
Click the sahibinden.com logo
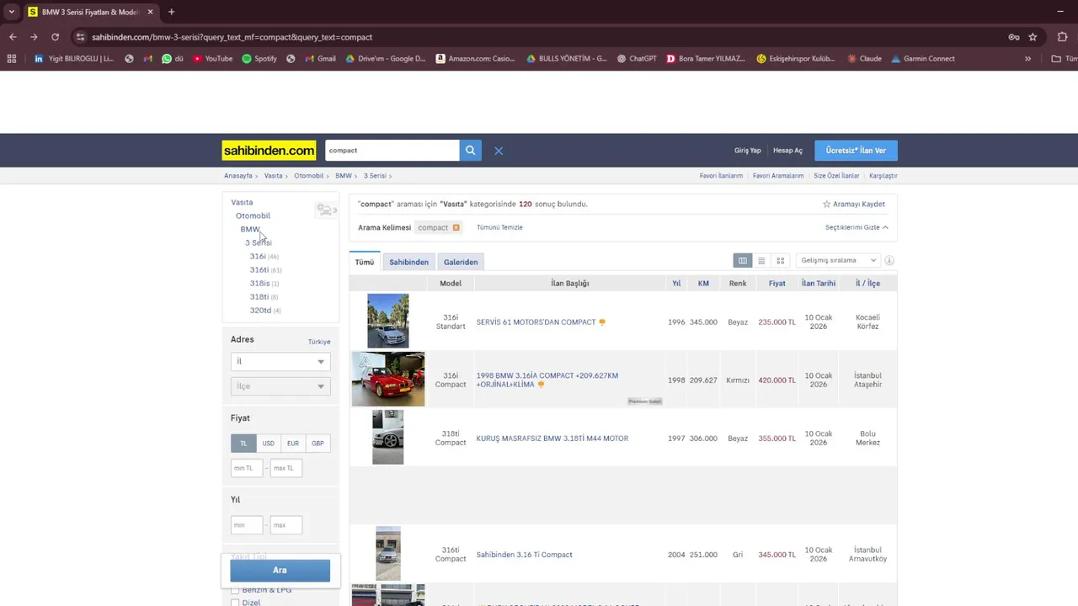point(269,151)
